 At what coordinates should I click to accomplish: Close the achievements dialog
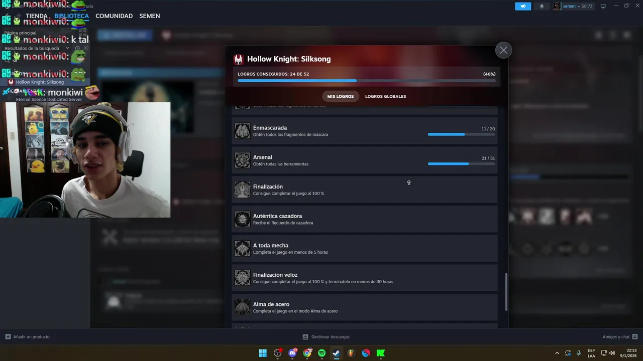click(x=503, y=50)
